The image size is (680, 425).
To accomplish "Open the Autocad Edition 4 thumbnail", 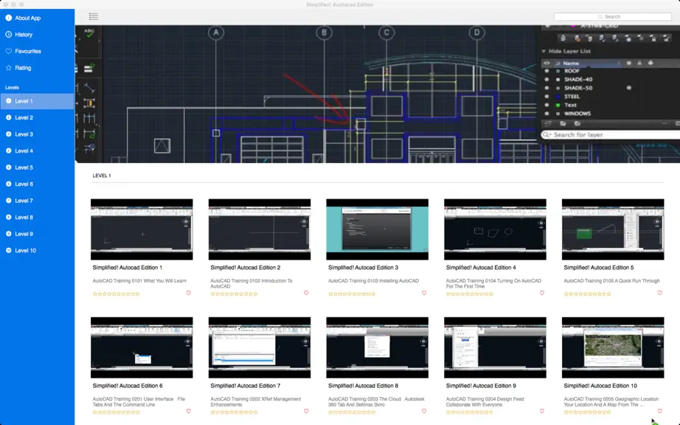I will point(496,229).
